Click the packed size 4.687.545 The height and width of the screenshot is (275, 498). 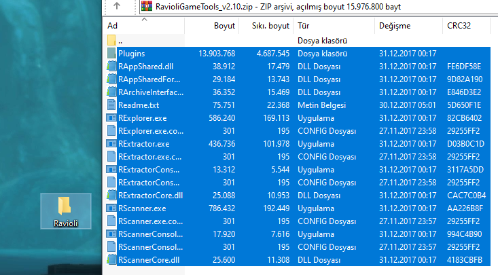[273, 54]
